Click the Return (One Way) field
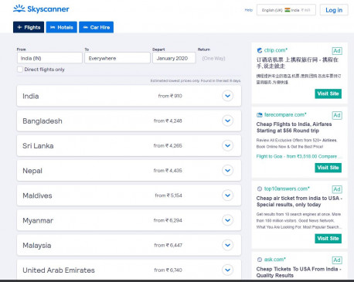The height and width of the screenshot is (282, 354). (x=213, y=58)
